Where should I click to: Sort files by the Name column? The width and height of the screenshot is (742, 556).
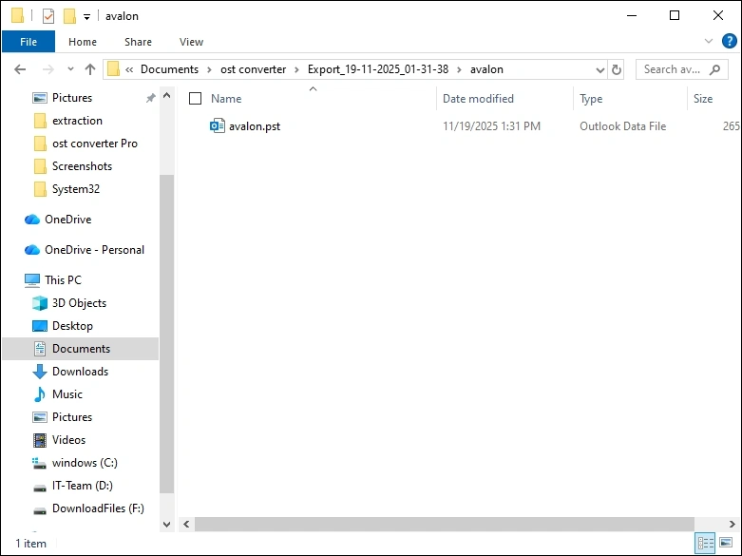(226, 99)
